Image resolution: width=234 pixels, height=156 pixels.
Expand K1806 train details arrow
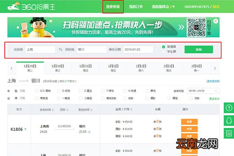click(26, 129)
